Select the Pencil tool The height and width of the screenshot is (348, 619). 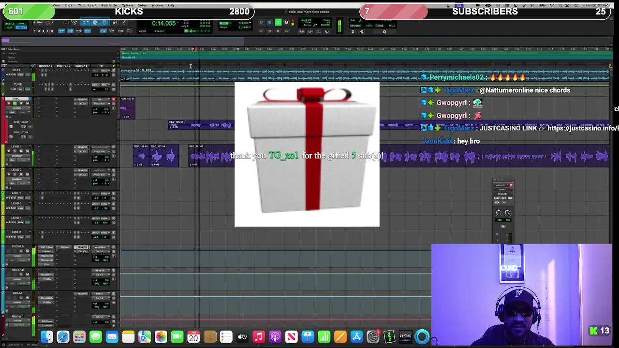pyautogui.click(x=124, y=22)
